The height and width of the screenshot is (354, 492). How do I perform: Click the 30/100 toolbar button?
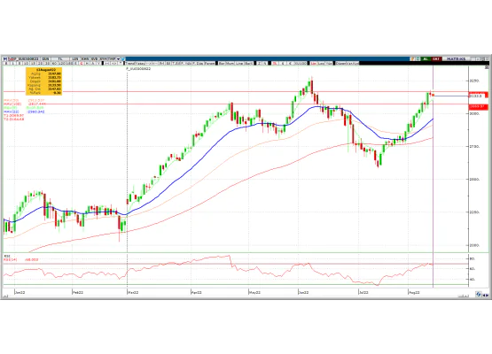(x=301, y=63)
